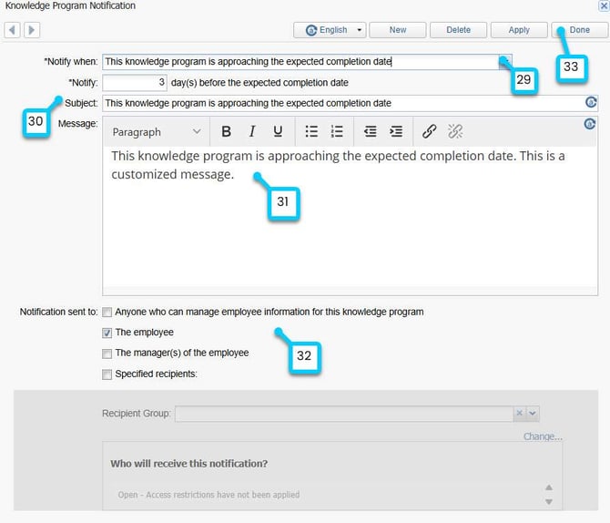Open the Recipient Group dropdown arrow
Image resolution: width=610 pixels, height=523 pixels.
click(x=534, y=414)
